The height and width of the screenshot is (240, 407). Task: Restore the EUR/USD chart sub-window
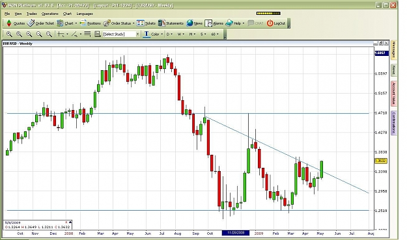(x=381, y=44)
